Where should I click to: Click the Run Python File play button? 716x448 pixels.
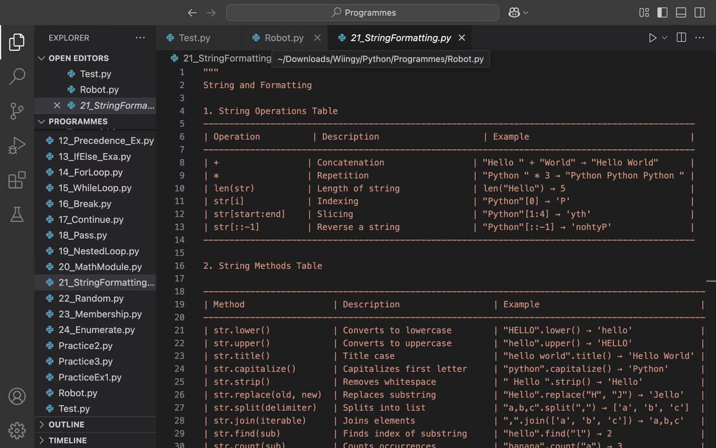point(652,38)
